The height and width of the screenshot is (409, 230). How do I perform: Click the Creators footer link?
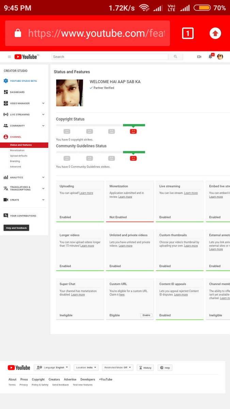click(x=54, y=379)
